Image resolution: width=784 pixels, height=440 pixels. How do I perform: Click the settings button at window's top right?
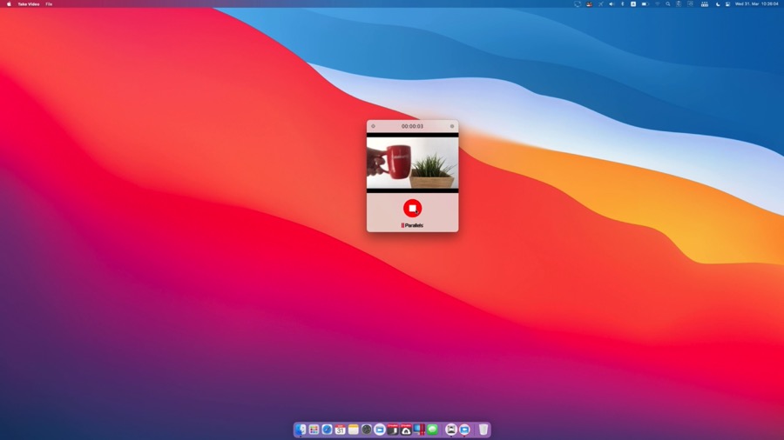click(x=452, y=126)
